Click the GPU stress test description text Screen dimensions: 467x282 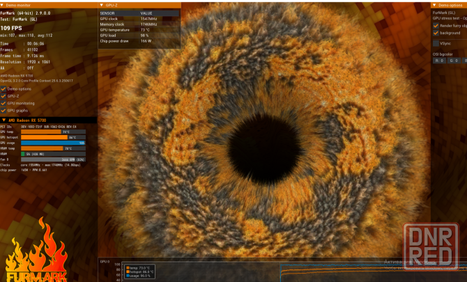(x=450, y=18)
